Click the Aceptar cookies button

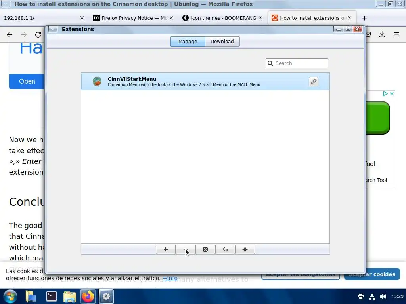pyautogui.click(x=372, y=274)
